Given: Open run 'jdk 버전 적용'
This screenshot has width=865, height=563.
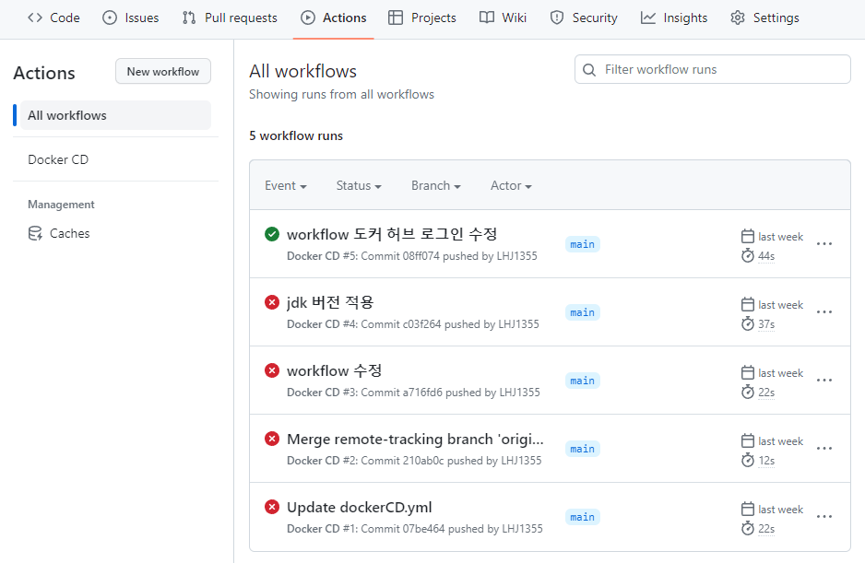Looking at the screenshot, I should pyautogui.click(x=330, y=303).
